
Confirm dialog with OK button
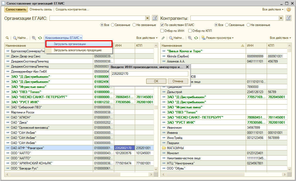(x=156, y=81)
